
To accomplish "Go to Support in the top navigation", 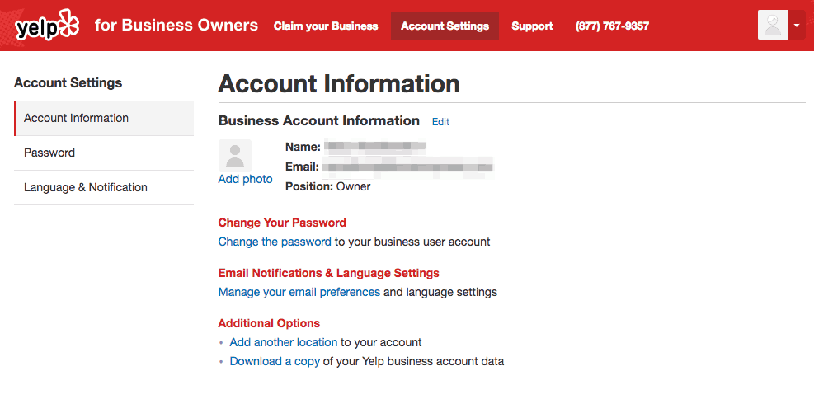I will (x=532, y=26).
